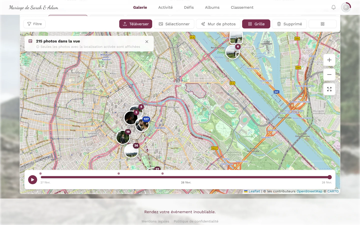The image size is (360, 225).
Task: Click the Téléverser upload button
Action: click(136, 24)
